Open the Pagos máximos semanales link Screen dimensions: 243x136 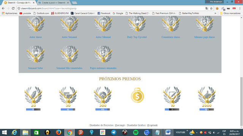[x=103, y=68]
